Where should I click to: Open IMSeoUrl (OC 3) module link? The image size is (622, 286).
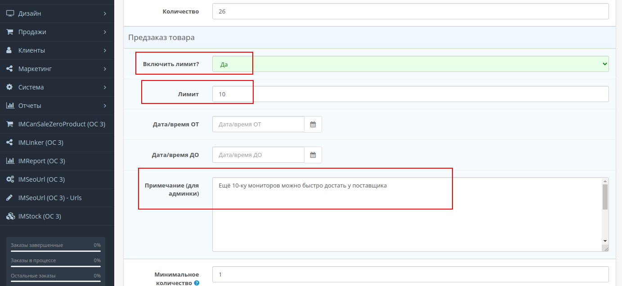click(x=57, y=179)
